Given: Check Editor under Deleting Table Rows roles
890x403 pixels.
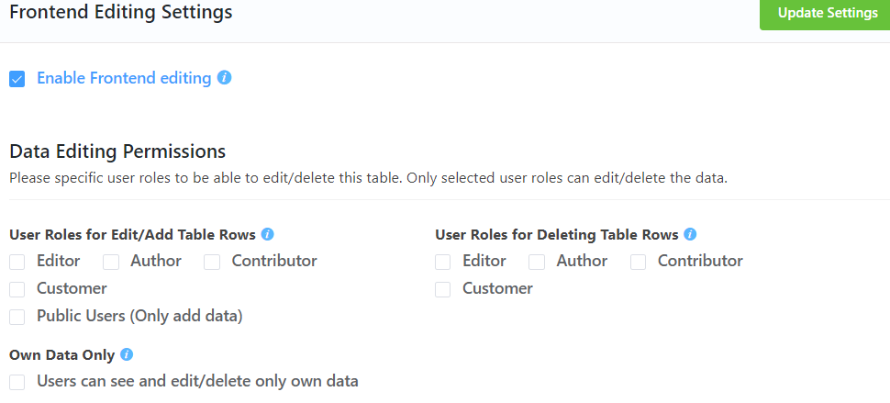Looking at the screenshot, I should coord(443,262).
